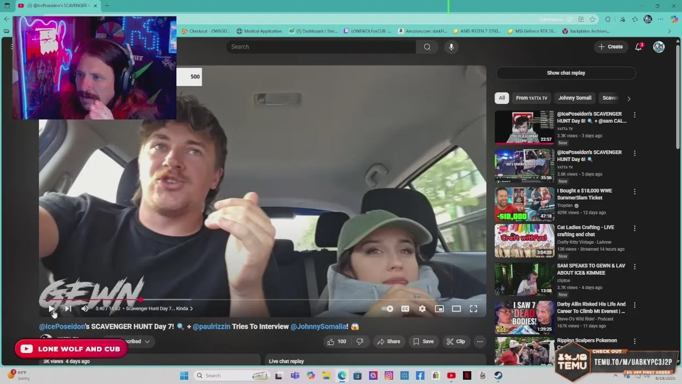682x384 pixels.
Task: Open Microsoft Teams from the taskbar
Action: coord(295,375)
